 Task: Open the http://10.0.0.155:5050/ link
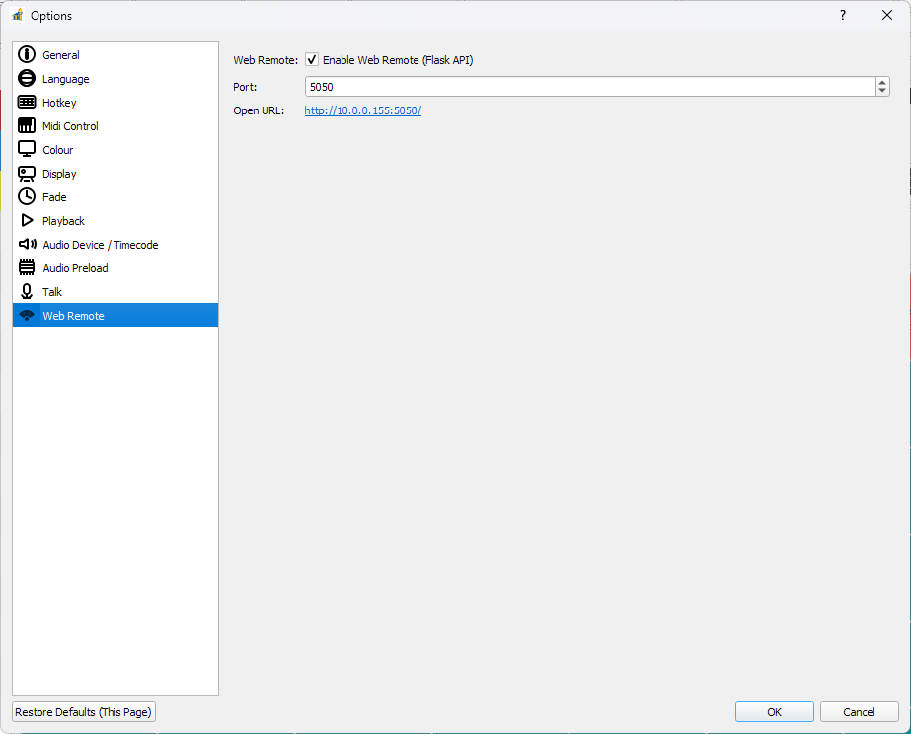pos(365,110)
